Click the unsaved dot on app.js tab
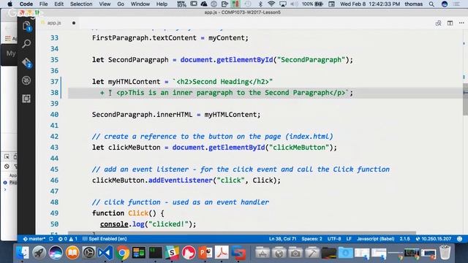 tap(74, 23)
